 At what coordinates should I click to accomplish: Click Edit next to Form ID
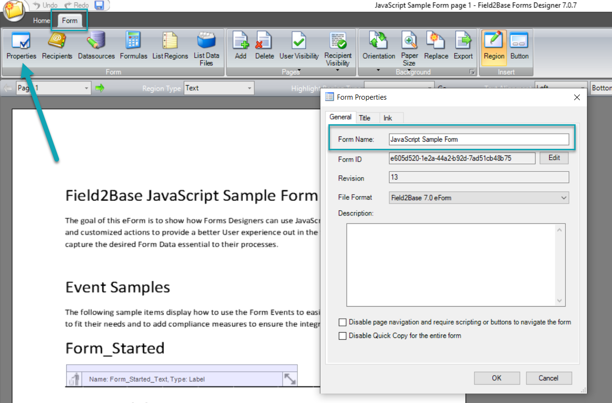tap(554, 158)
